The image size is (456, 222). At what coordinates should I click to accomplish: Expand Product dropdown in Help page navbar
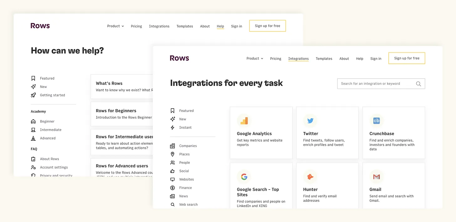point(116,26)
